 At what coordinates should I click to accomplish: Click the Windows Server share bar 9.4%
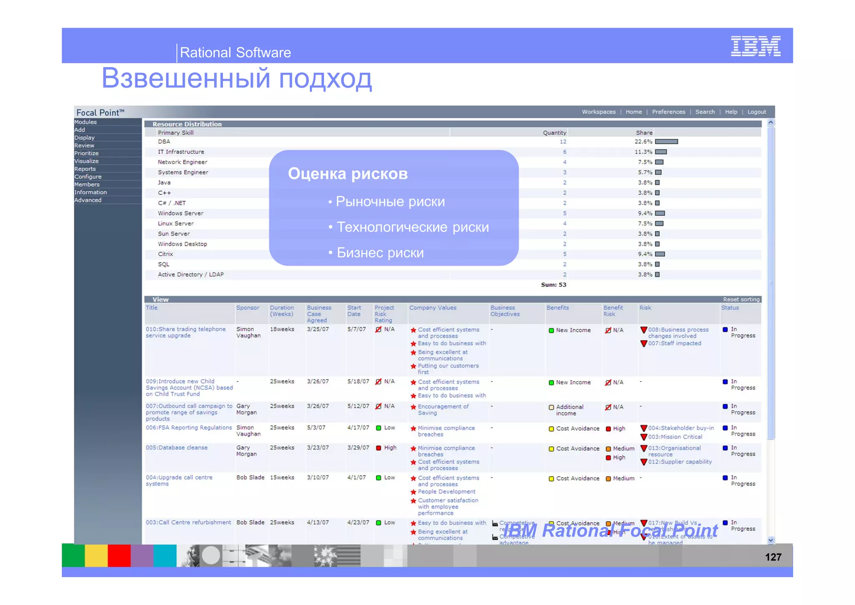click(x=660, y=214)
